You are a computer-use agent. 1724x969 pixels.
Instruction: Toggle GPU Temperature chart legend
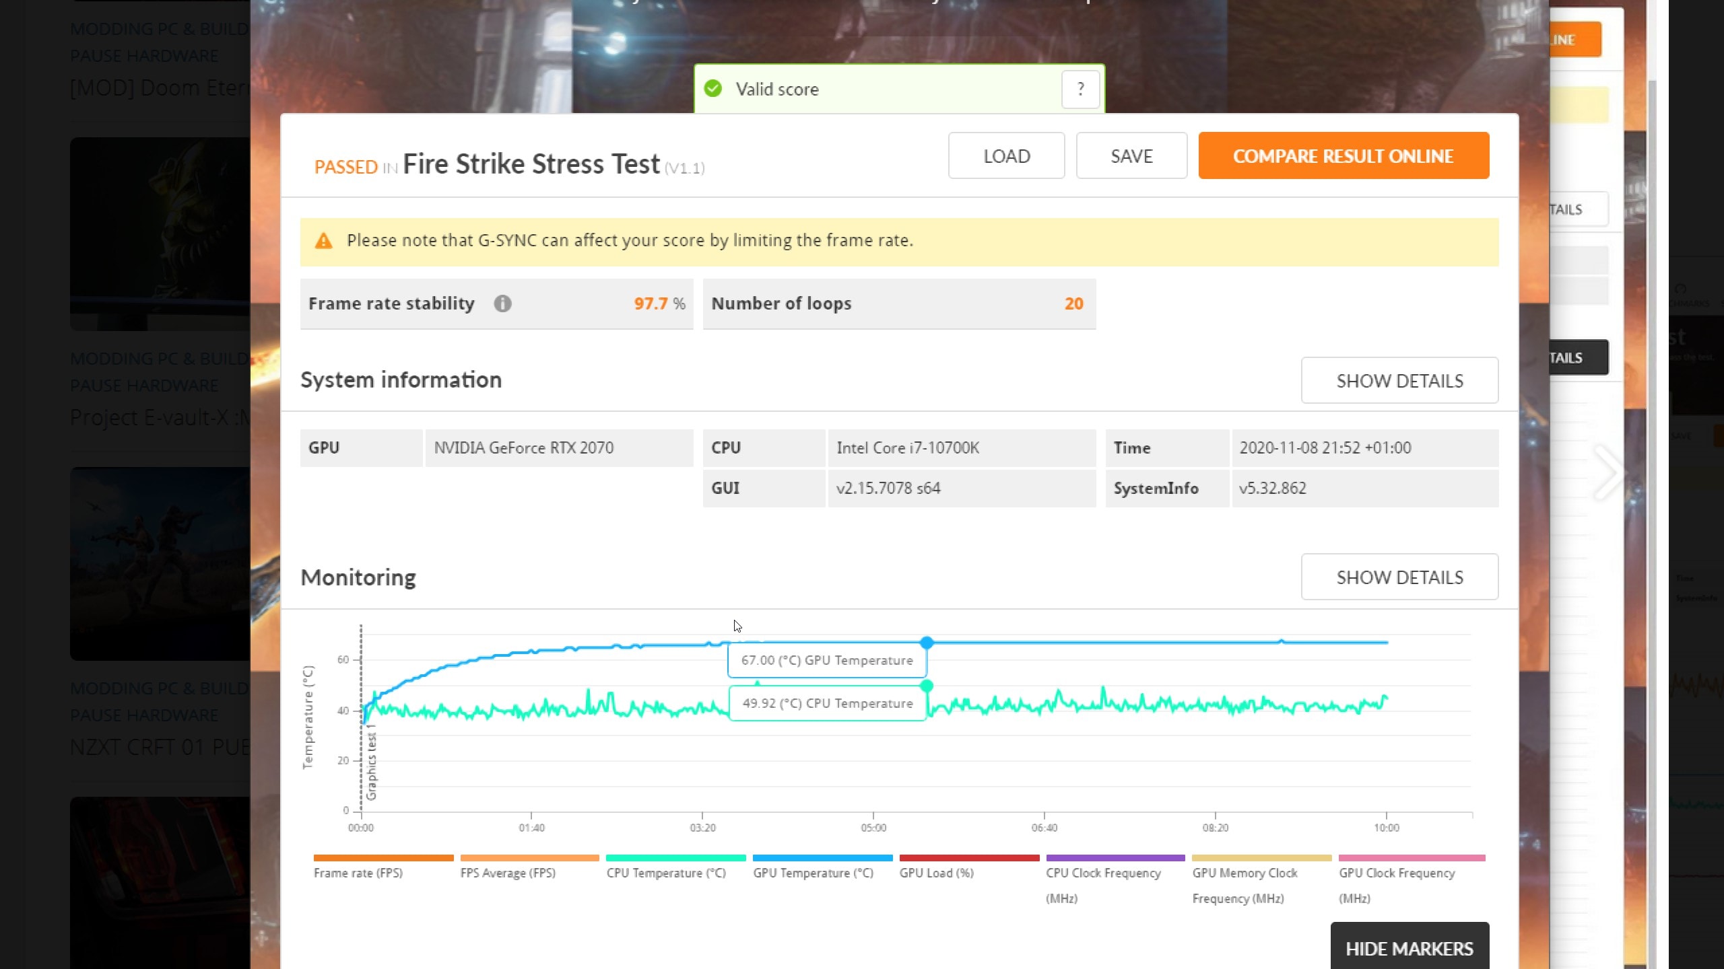click(x=813, y=873)
